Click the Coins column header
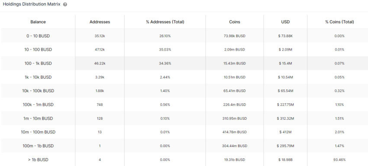Image resolution: width=368 pixels, height=166 pixels. pyautogui.click(x=235, y=22)
